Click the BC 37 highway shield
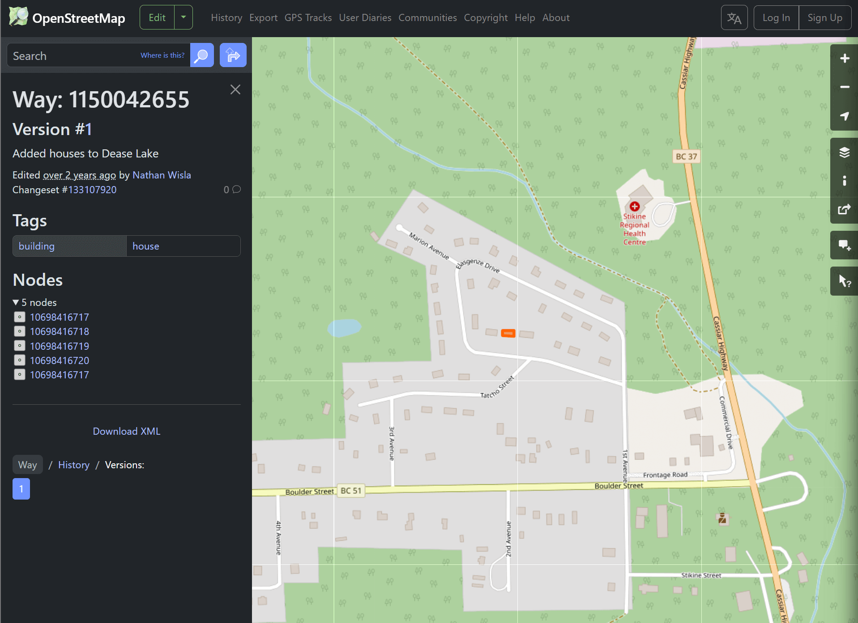 [x=686, y=157]
